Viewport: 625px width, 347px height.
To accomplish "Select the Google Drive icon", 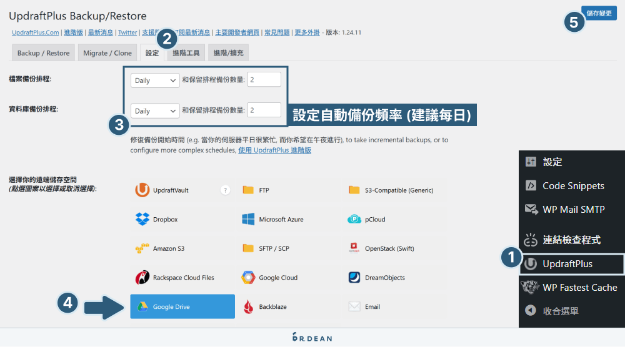I will pos(142,306).
